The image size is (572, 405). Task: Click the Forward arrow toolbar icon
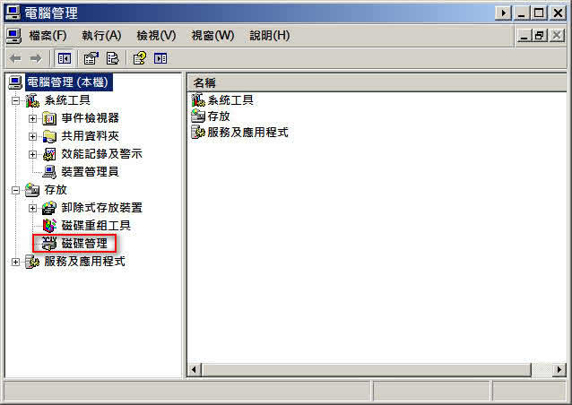35,58
